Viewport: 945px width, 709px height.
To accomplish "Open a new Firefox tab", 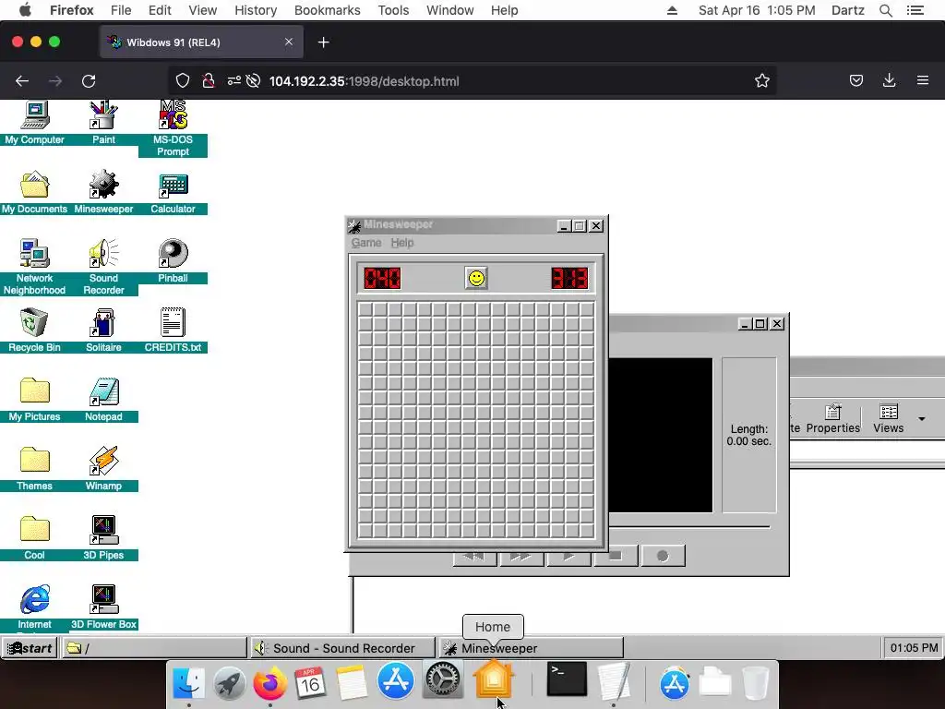I will pos(324,42).
